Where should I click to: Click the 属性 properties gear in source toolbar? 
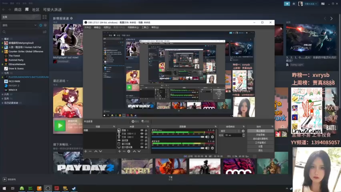click(135, 122)
